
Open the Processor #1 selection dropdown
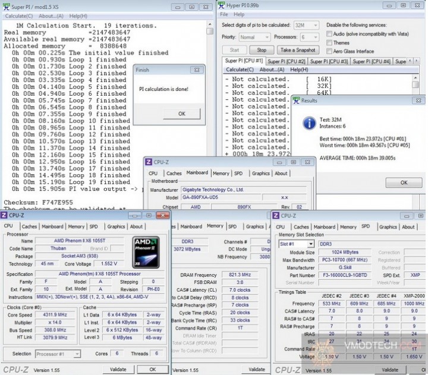[x=58, y=354]
